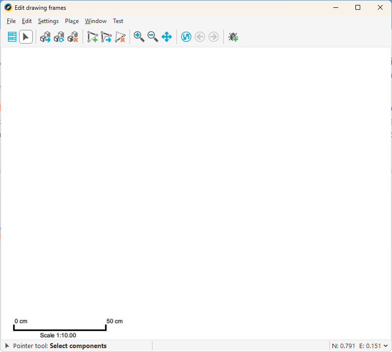The height and width of the screenshot is (352, 392).
Task: Open the Window menu
Action: [96, 21]
